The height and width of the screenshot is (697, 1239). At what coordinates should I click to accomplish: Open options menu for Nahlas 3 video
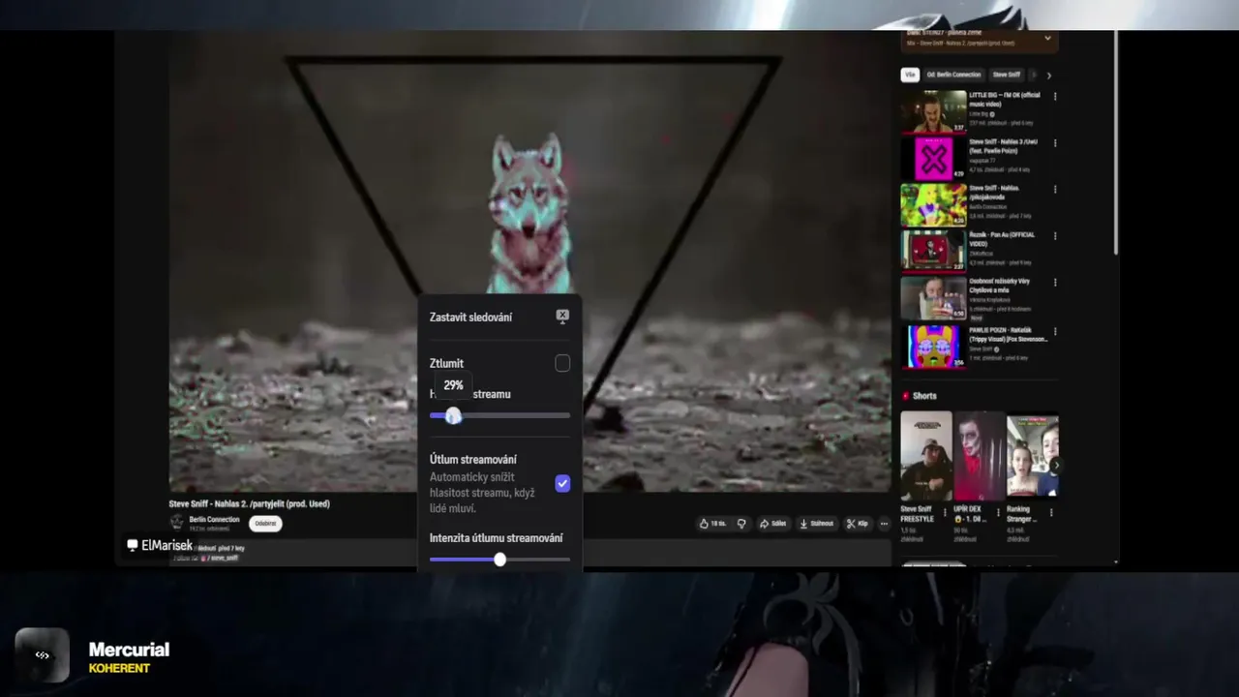(x=1055, y=143)
